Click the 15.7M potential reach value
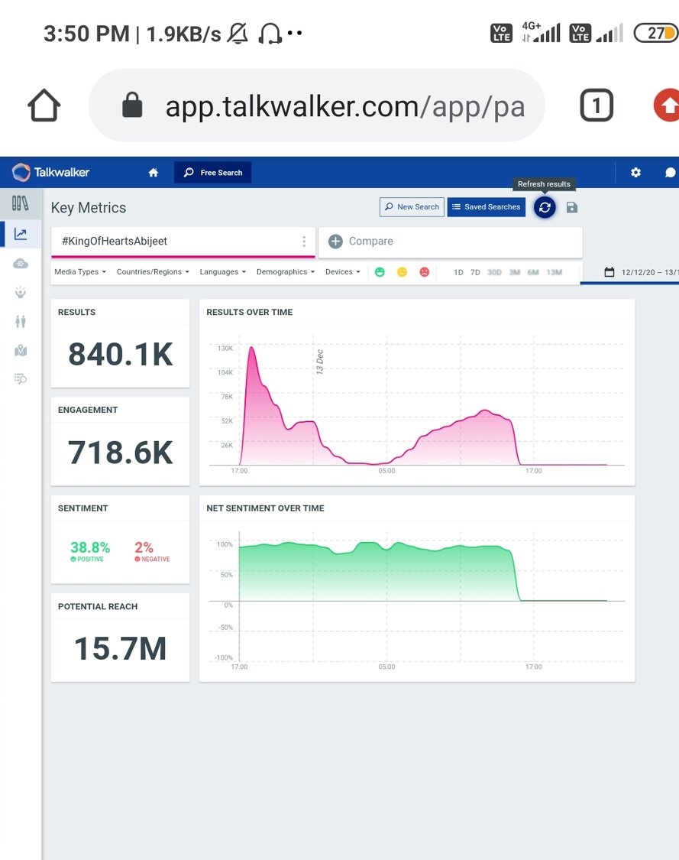 (121, 648)
